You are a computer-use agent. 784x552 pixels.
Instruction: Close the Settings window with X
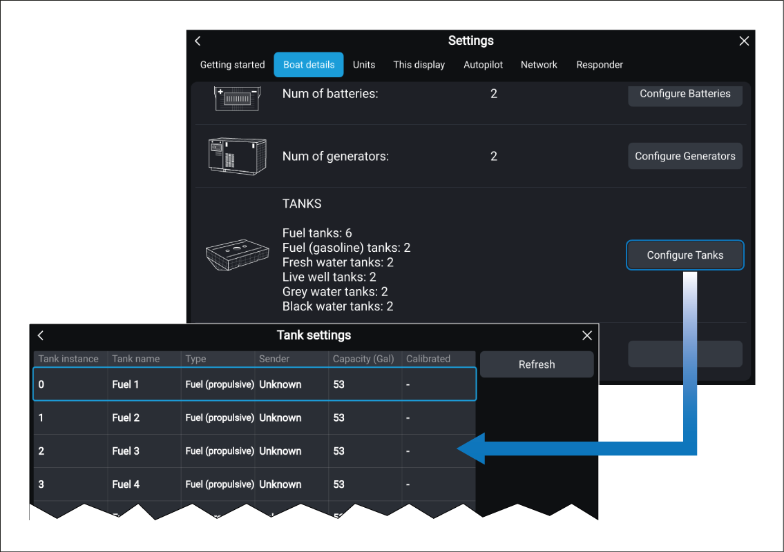click(x=744, y=41)
